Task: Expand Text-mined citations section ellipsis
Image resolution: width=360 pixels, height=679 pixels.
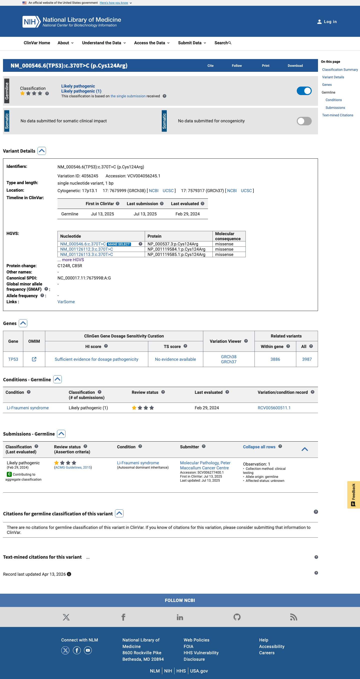Action: [x=88, y=557]
